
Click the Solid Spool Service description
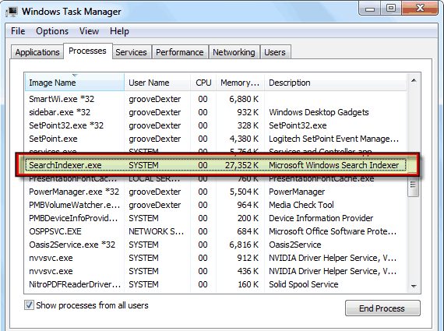pos(304,284)
